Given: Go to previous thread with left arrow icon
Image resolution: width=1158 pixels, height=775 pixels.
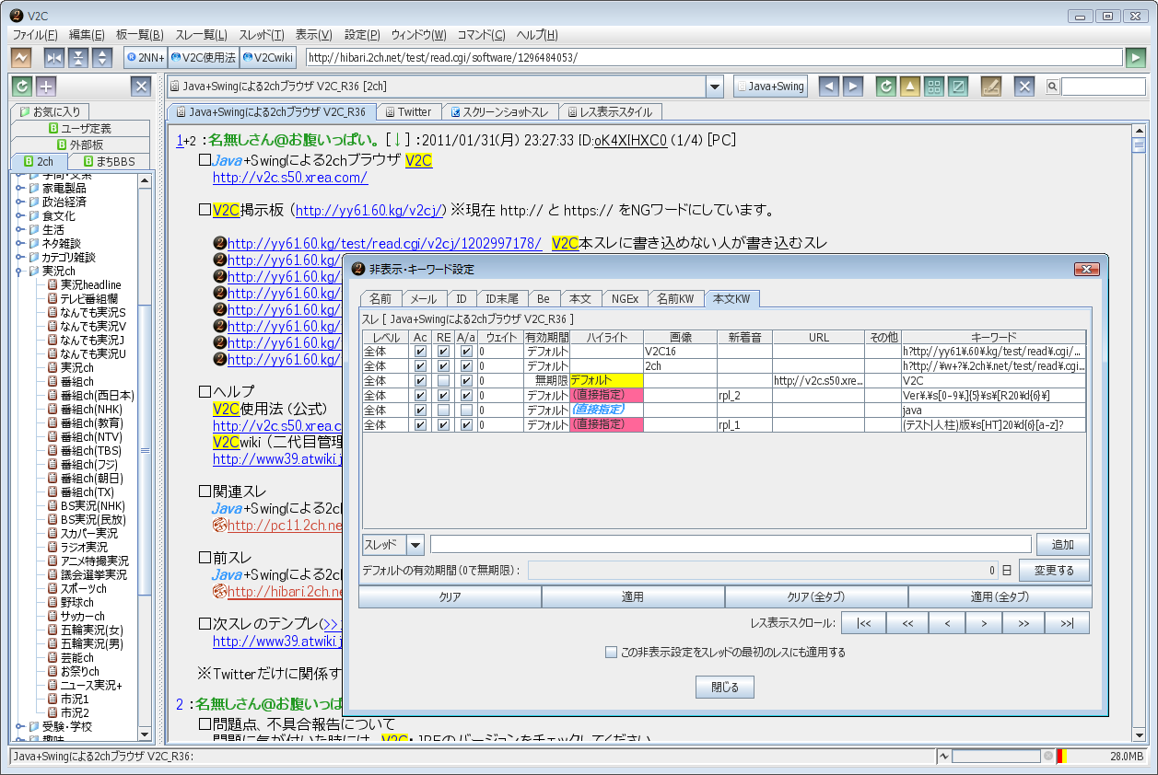Looking at the screenshot, I should coord(829,87).
